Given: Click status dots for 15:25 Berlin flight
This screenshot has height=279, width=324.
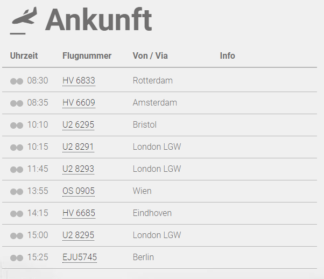Looking at the screenshot, I should tap(17, 258).
